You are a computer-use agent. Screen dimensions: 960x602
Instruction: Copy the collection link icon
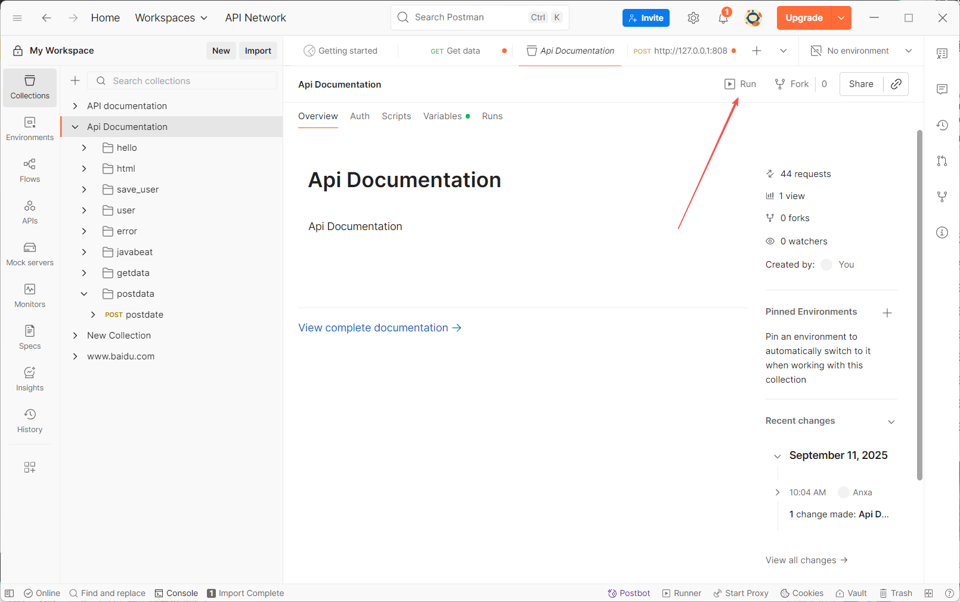click(896, 84)
